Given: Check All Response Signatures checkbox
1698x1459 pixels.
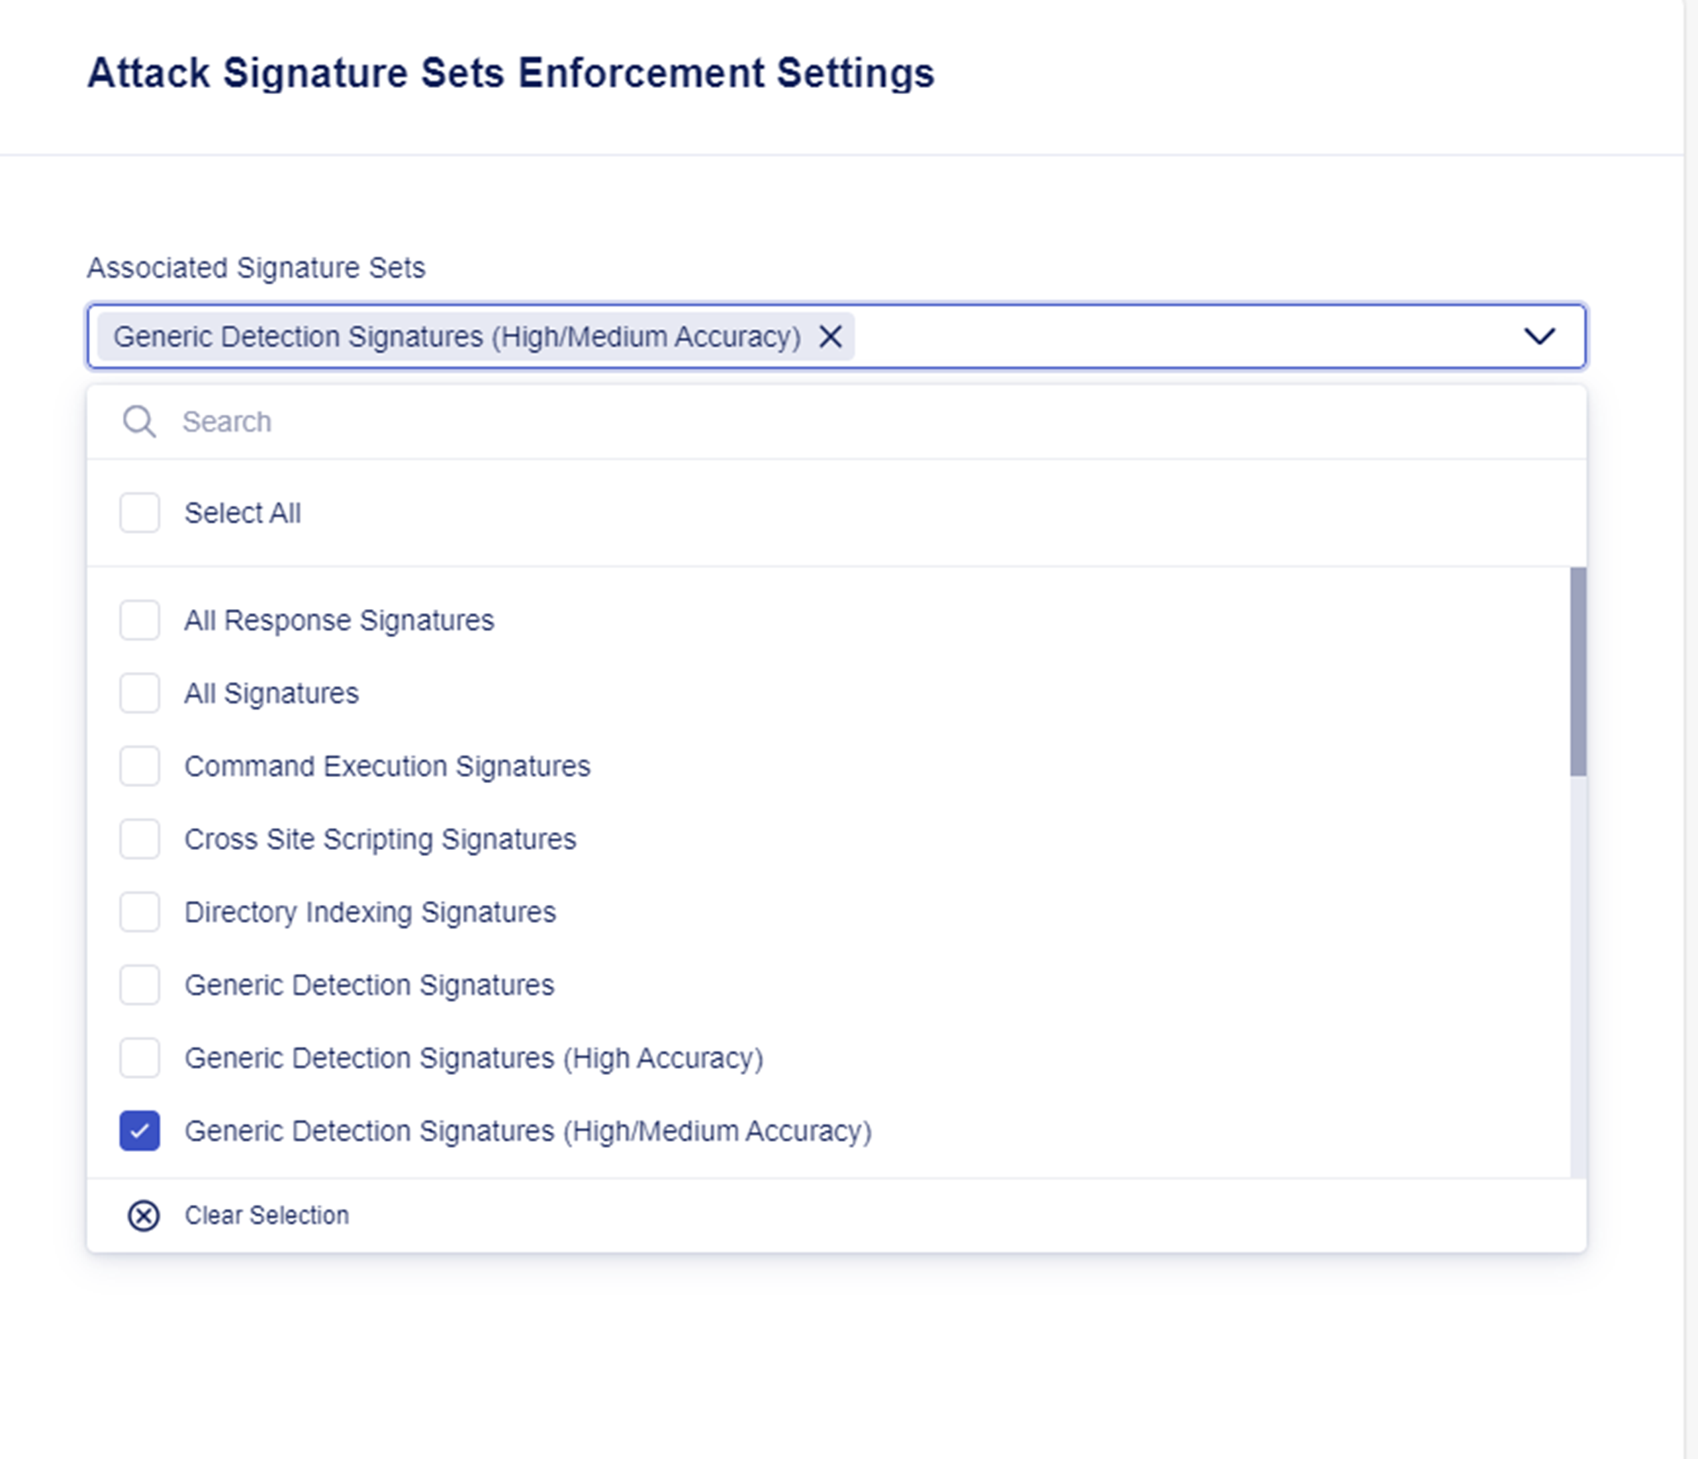Looking at the screenshot, I should pos(139,620).
